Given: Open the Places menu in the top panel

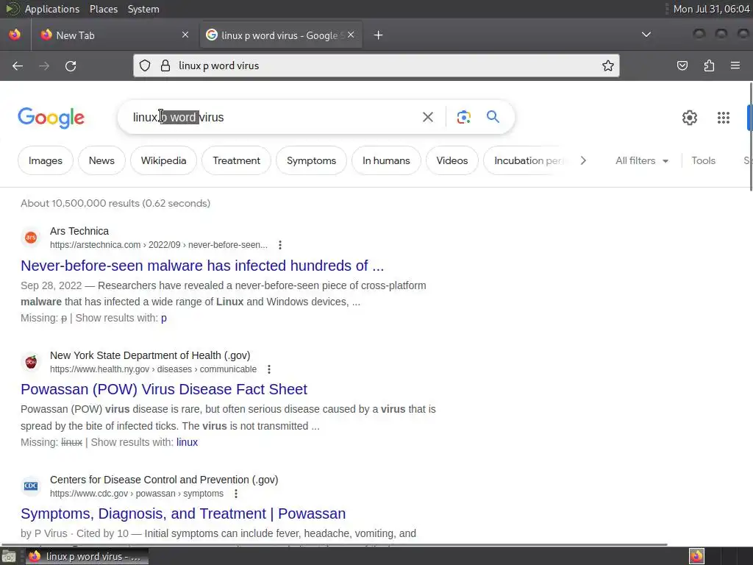Looking at the screenshot, I should coord(103,9).
